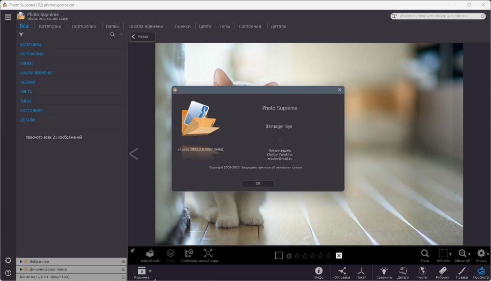This screenshot has width=491, height=281.
Task: Clear the search field with its X button
Action: pyautogui.click(x=483, y=16)
